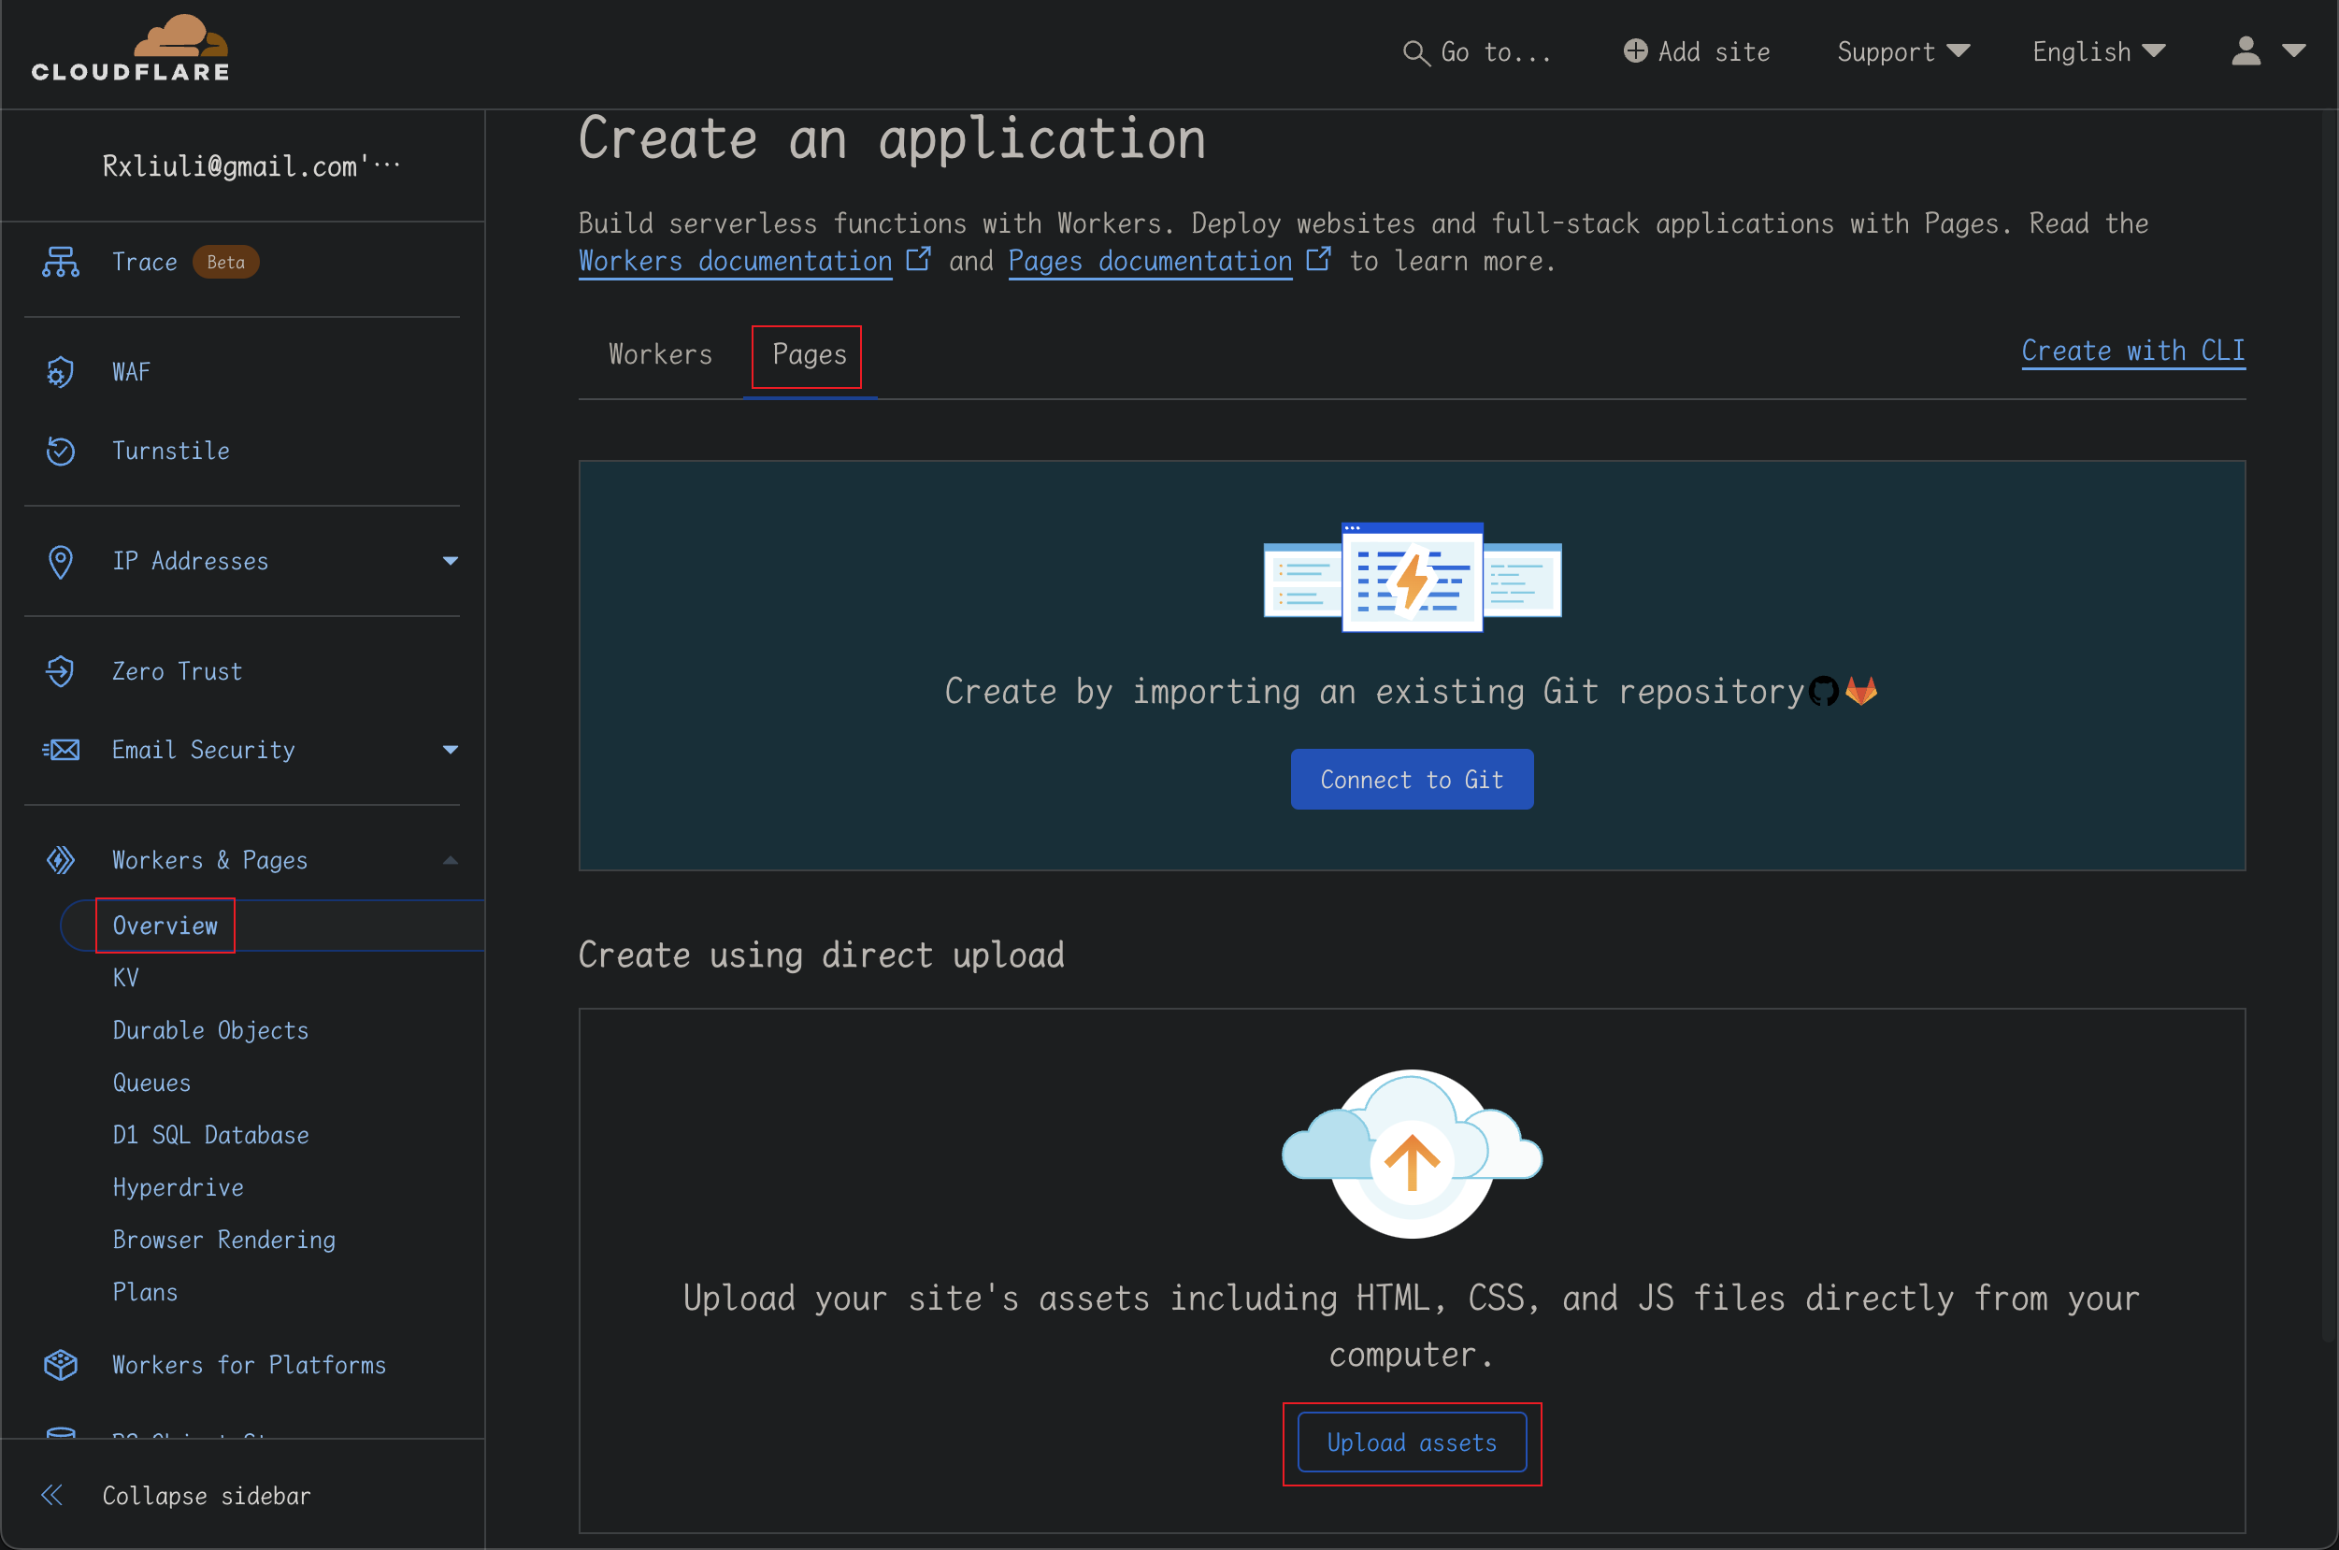Image resolution: width=2339 pixels, height=1550 pixels.
Task: Click the Cloudflare logo
Action: (131, 50)
